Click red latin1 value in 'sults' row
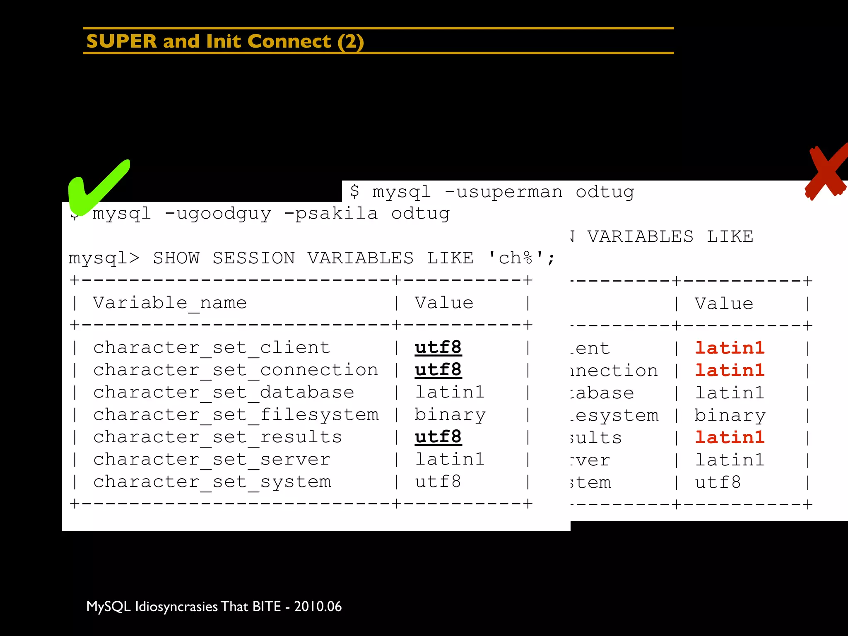Screen dimensions: 848x636 730,438
